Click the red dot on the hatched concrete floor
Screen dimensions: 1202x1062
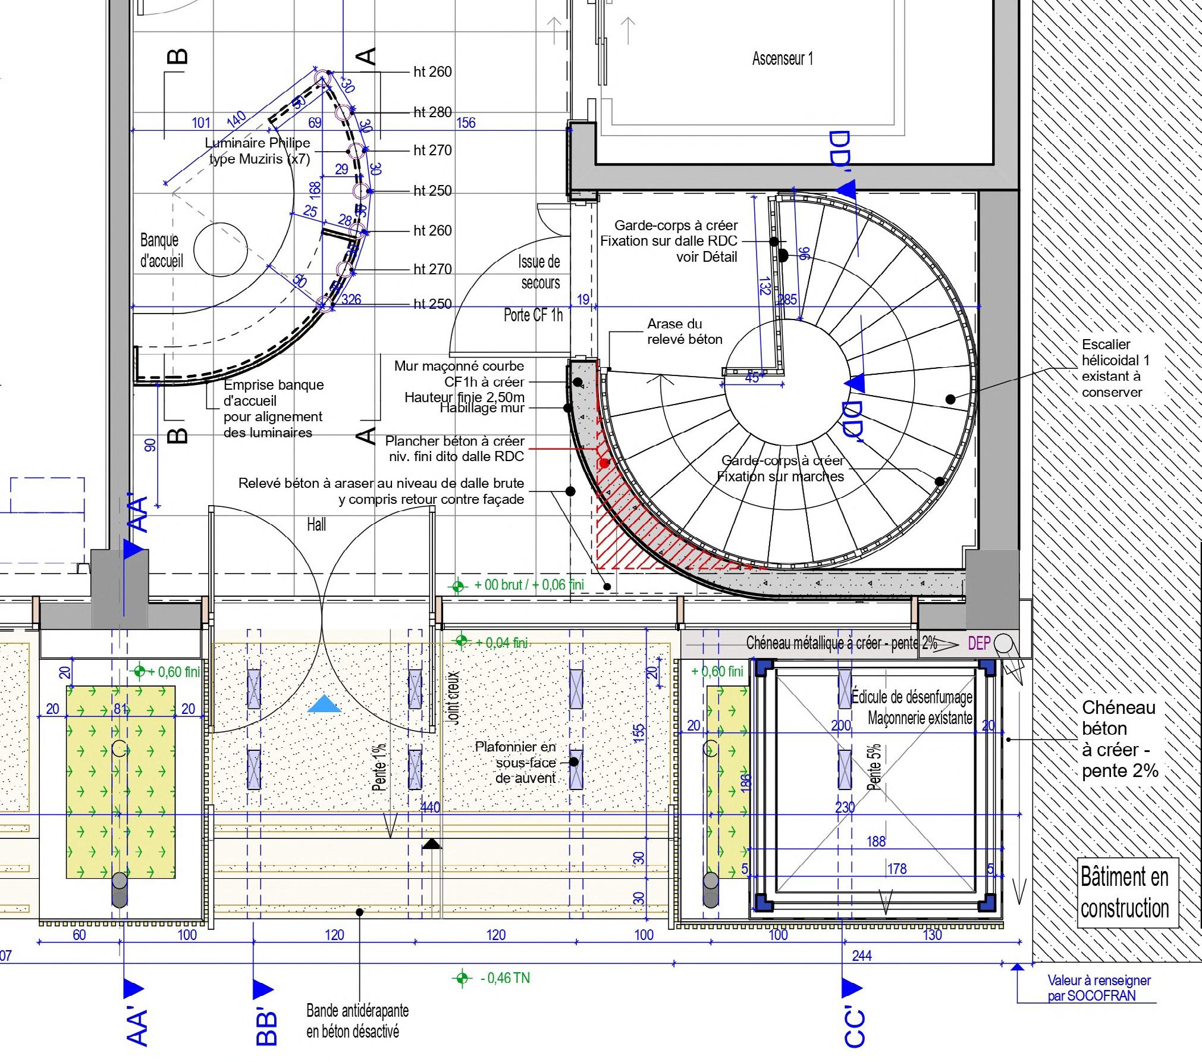pos(604,462)
